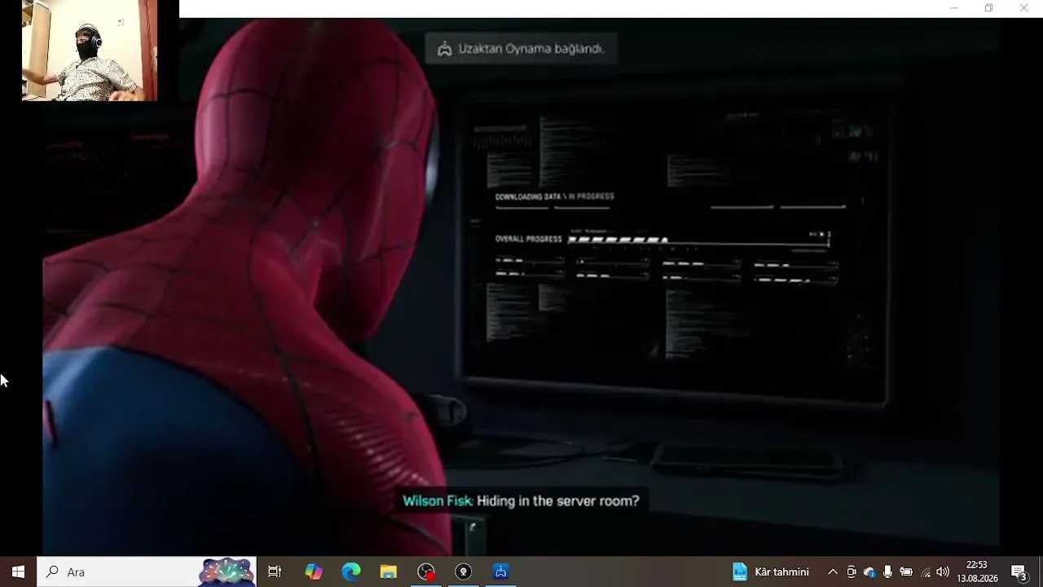Expand hidden system tray icons
This screenshot has height=587, width=1043.
(833, 572)
